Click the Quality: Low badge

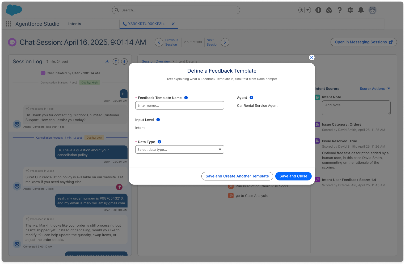(94, 138)
